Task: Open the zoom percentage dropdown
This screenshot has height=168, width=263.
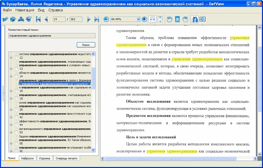Action: [139, 19]
